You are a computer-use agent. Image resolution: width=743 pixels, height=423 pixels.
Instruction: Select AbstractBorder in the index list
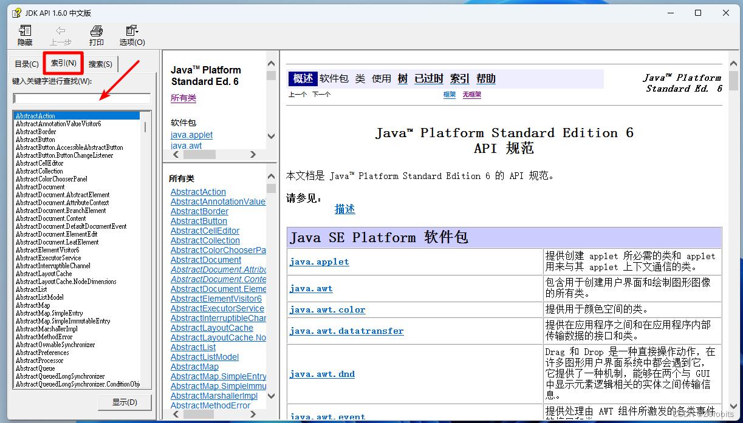coord(37,131)
